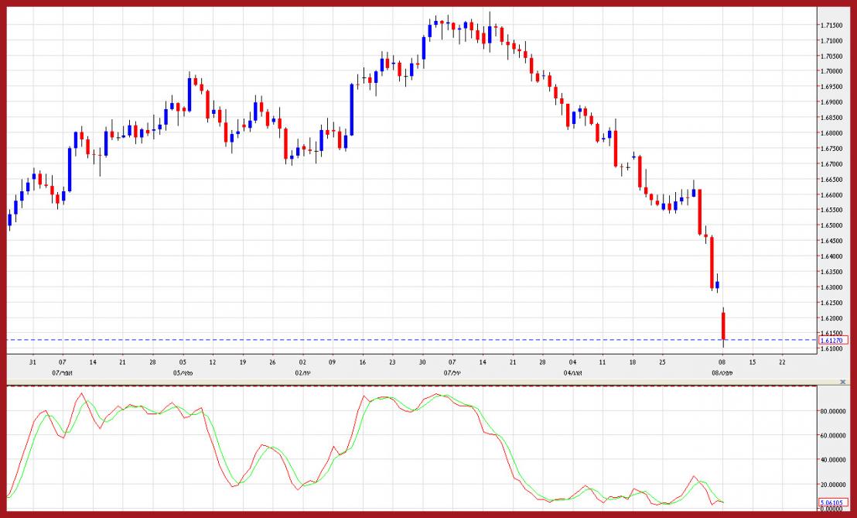Screen dimensions: 857x518
Task: Close the stochastic indicator panel
Action: coord(842,382)
